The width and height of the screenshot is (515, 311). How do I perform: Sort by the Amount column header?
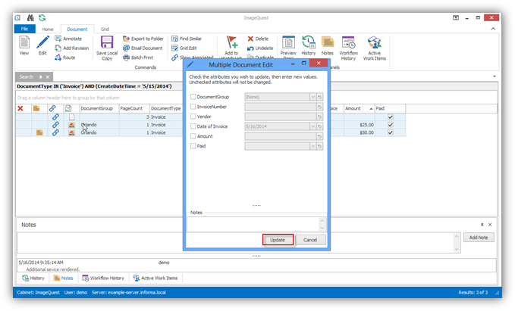[359, 108]
